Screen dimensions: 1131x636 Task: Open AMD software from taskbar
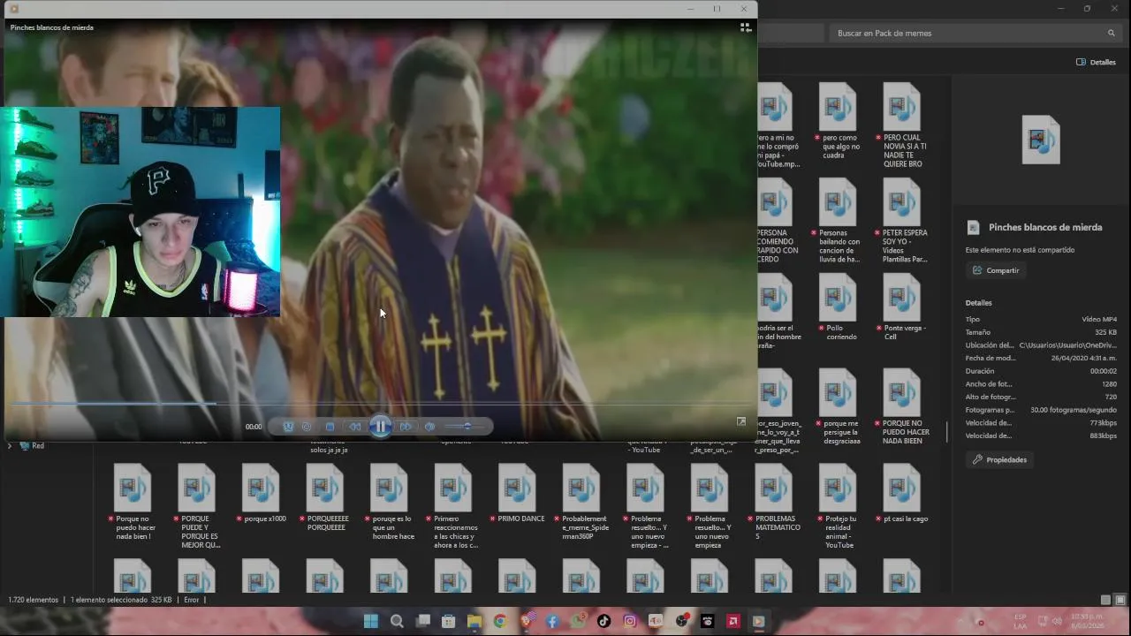pos(732,621)
